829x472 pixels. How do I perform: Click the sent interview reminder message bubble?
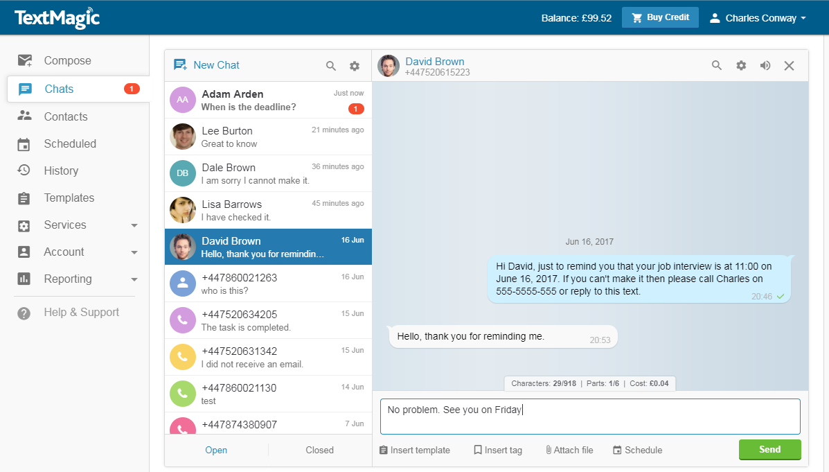[639, 279]
